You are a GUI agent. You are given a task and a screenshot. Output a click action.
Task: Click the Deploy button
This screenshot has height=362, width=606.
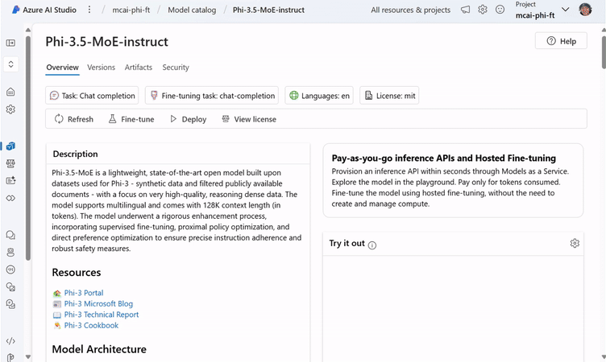pos(188,119)
